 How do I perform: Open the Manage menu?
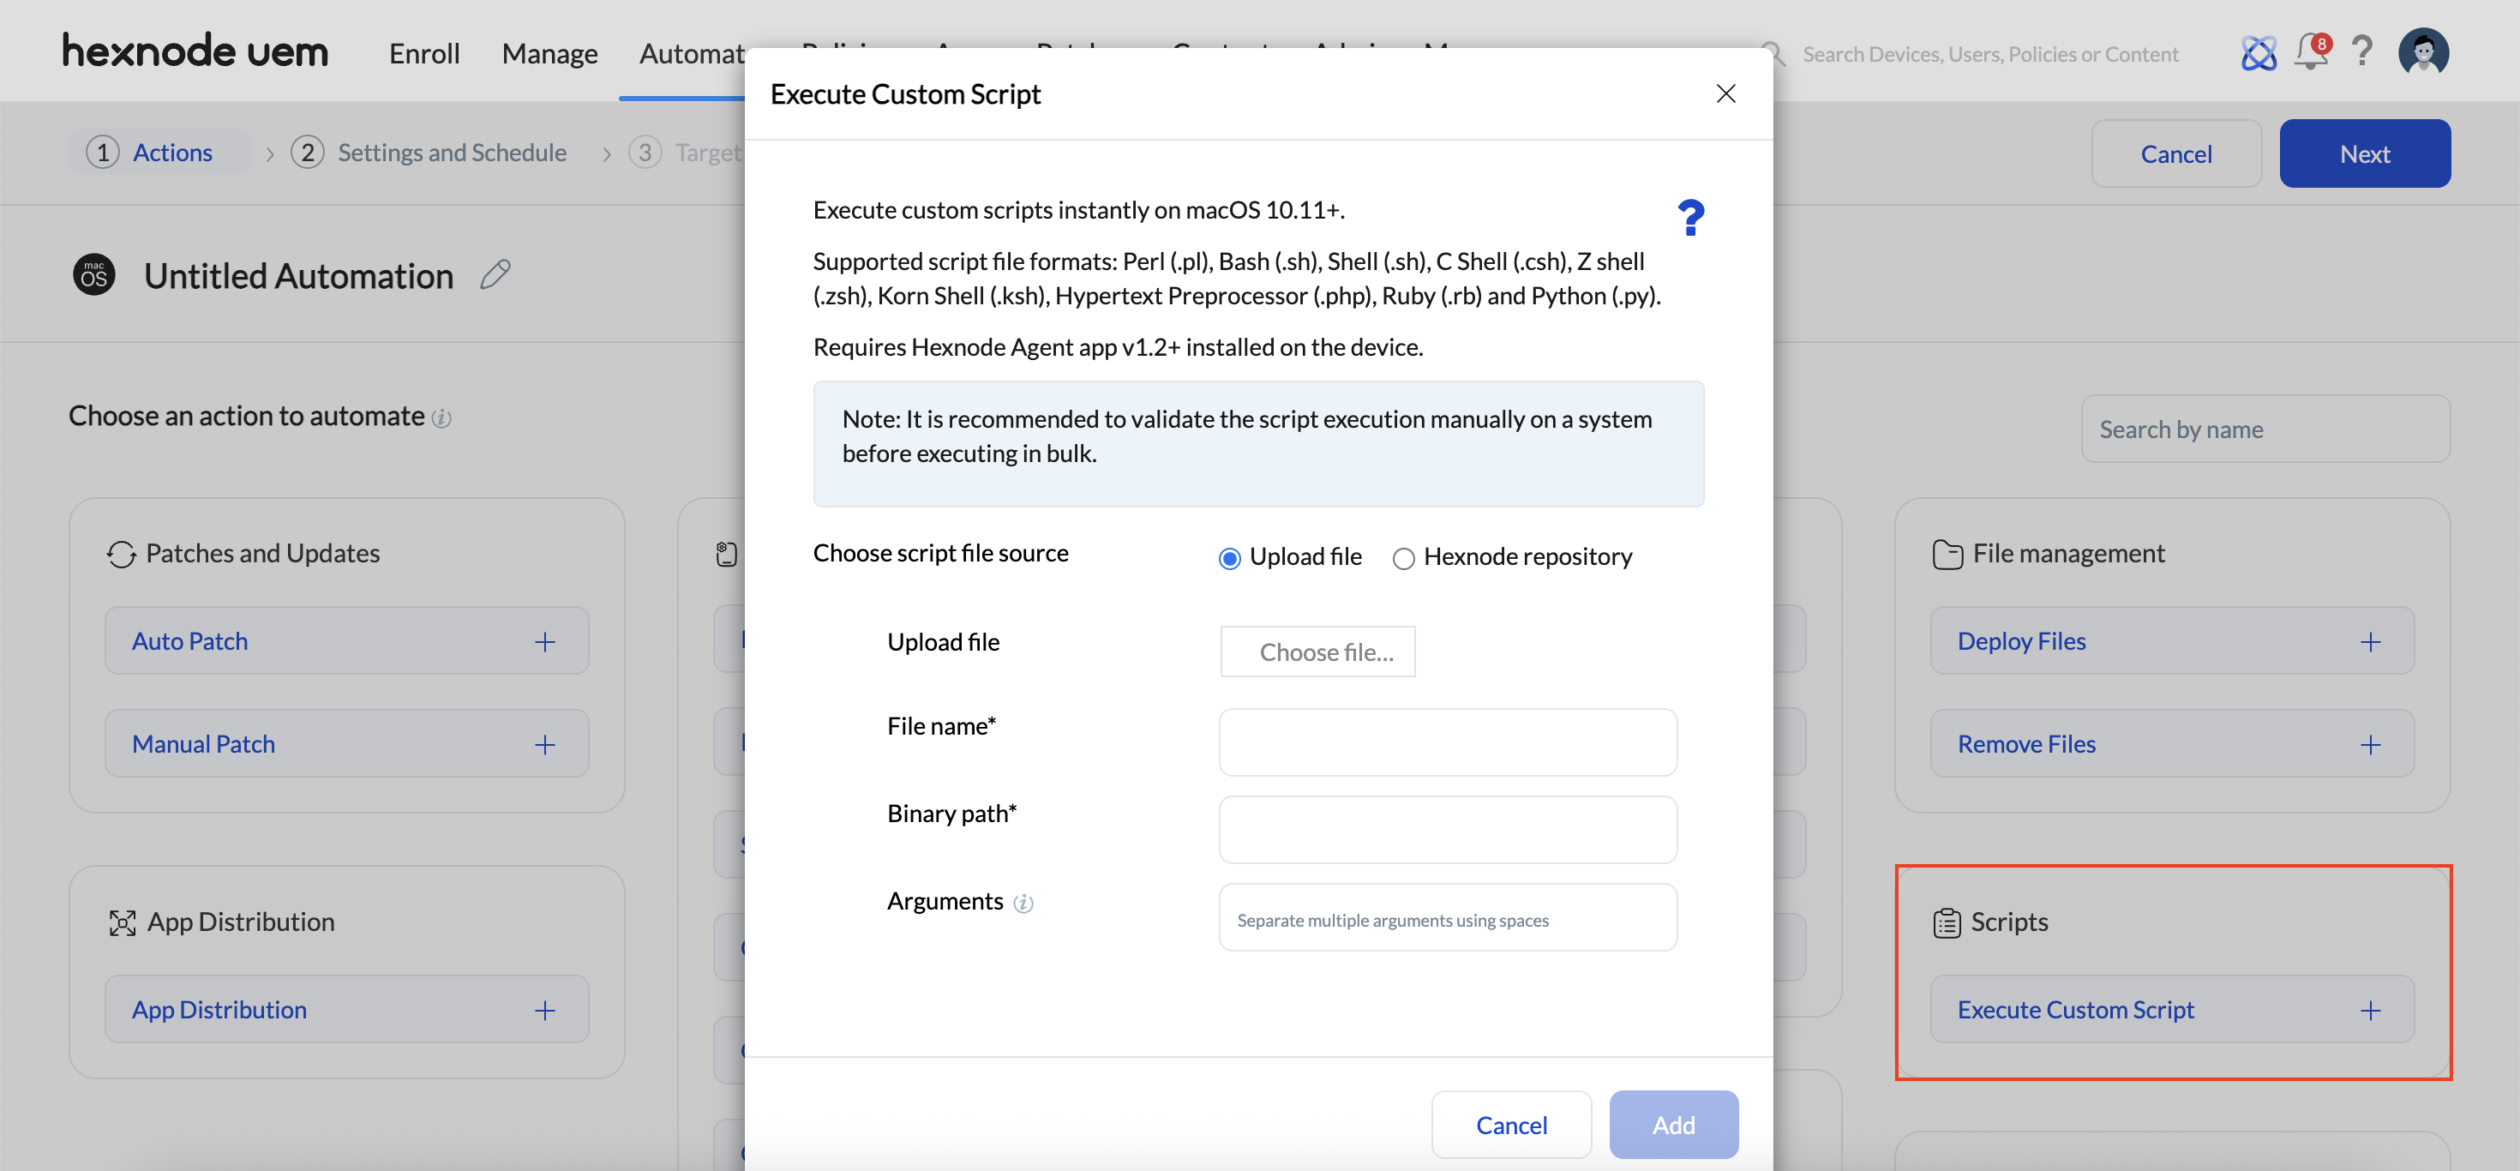(x=549, y=54)
